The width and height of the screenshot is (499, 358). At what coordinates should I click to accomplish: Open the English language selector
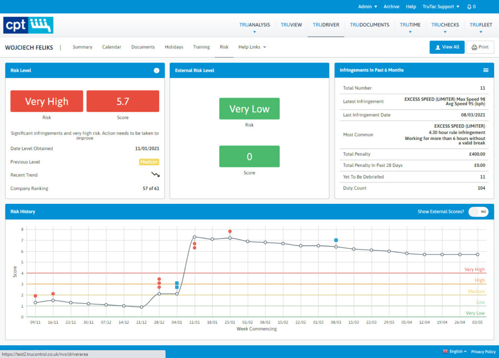458,352
